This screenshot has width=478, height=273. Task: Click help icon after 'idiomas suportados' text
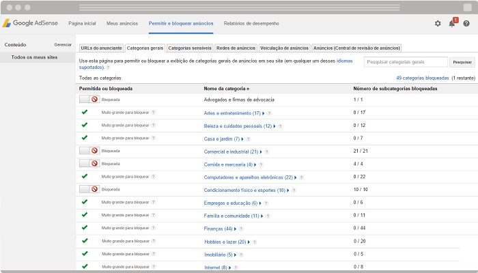[108, 68]
